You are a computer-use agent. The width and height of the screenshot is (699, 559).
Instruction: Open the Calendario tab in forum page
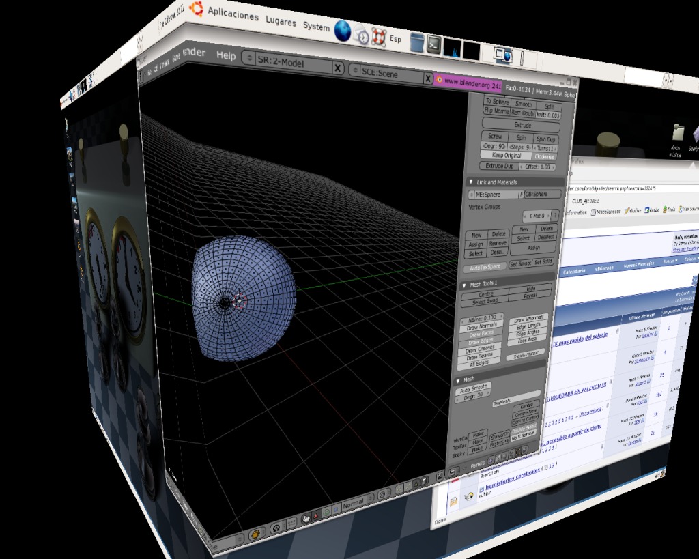pos(573,271)
